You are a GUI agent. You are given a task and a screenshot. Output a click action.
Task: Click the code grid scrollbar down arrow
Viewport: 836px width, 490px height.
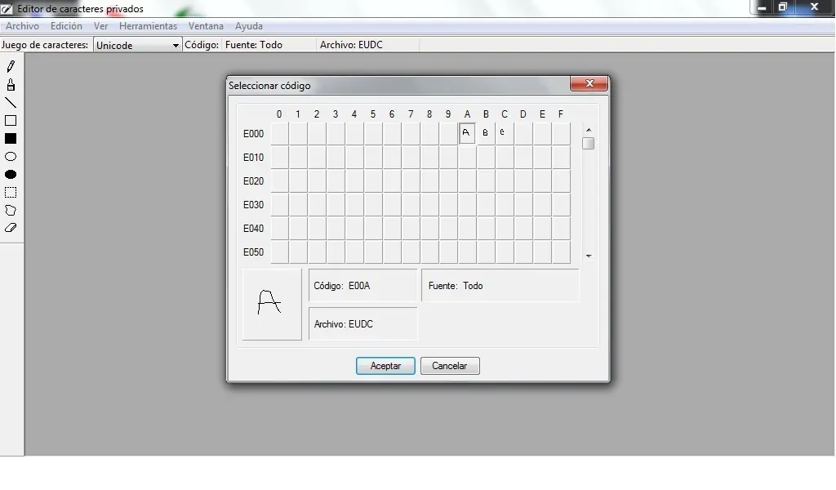tap(589, 256)
